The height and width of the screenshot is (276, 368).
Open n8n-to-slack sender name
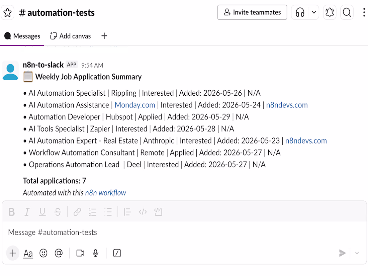tap(43, 65)
